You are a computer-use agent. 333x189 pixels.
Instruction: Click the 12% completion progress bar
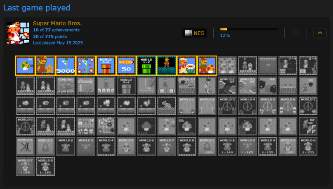coord(249,29)
